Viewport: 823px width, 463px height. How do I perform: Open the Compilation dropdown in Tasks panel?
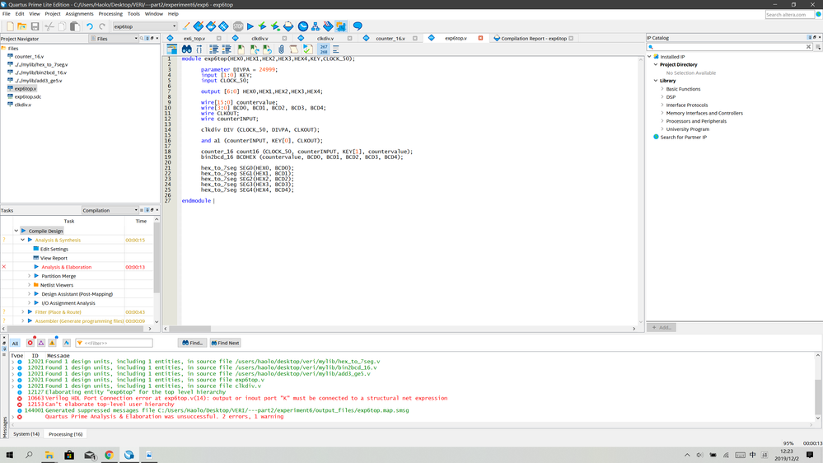tap(110, 210)
